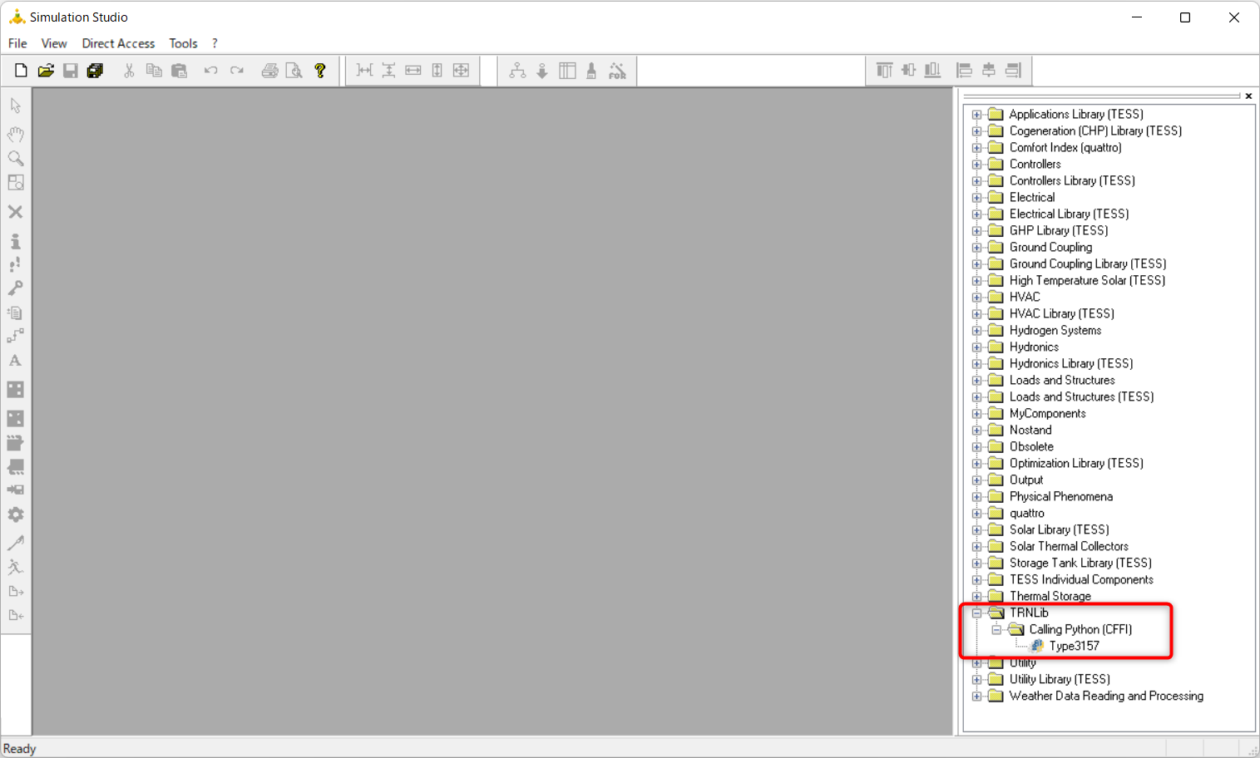Click the New file icon
This screenshot has width=1260, height=758.
pos(21,71)
